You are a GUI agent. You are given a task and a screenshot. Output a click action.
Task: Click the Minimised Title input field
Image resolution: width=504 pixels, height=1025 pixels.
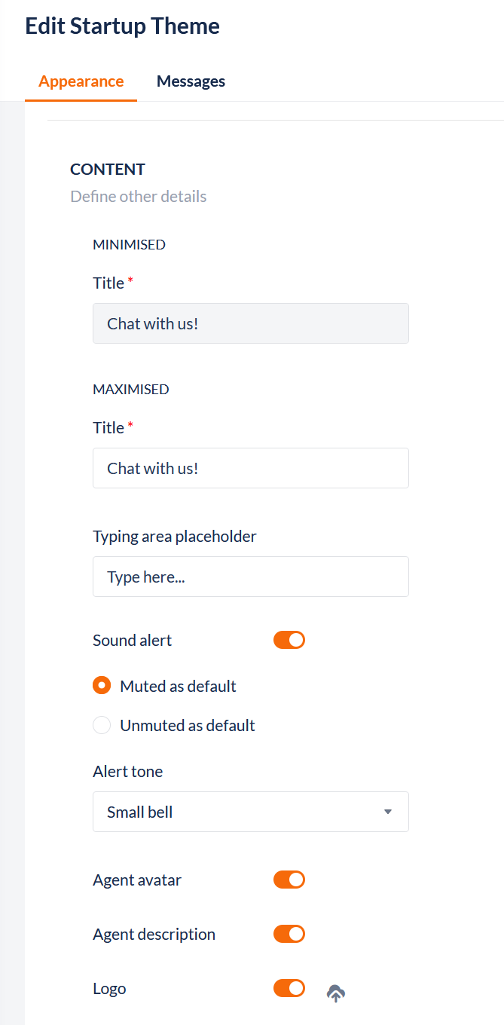pos(250,323)
